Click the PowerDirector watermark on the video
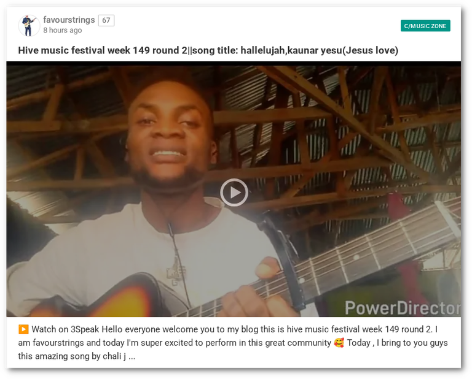The width and height of the screenshot is (472, 379). pos(402,308)
